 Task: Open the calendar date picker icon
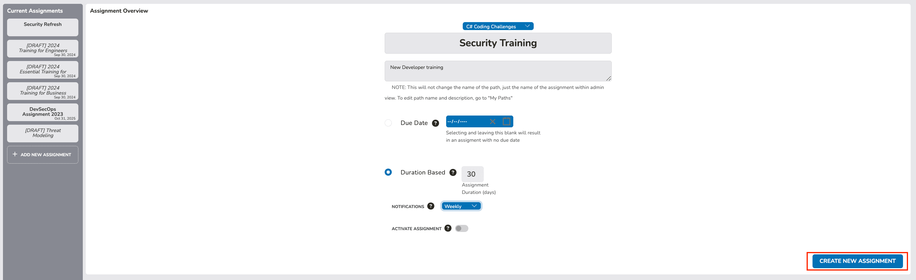coord(506,121)
